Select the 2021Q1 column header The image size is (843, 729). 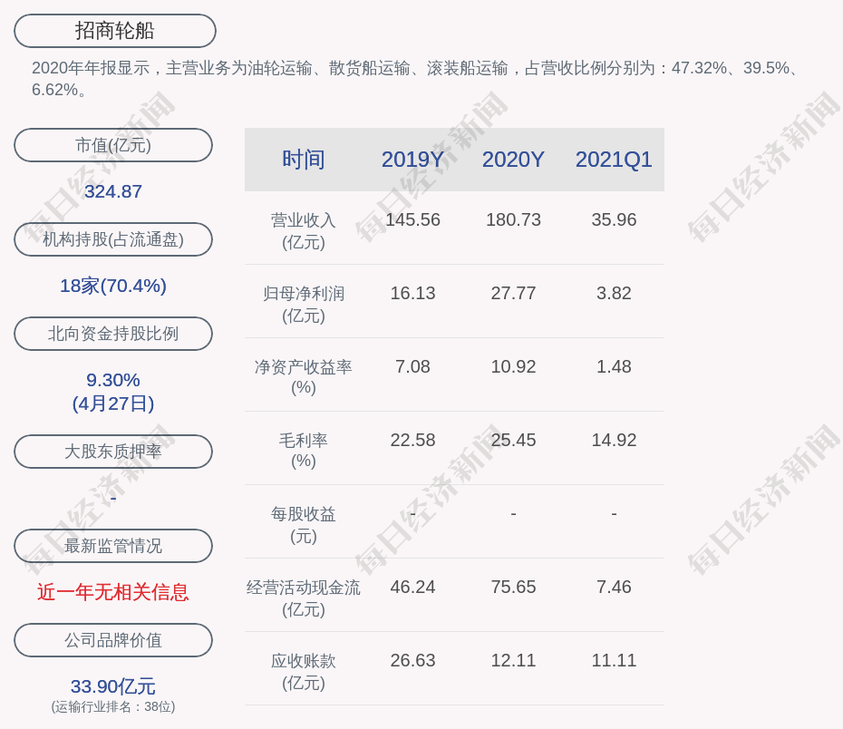[x=614, y=160]
